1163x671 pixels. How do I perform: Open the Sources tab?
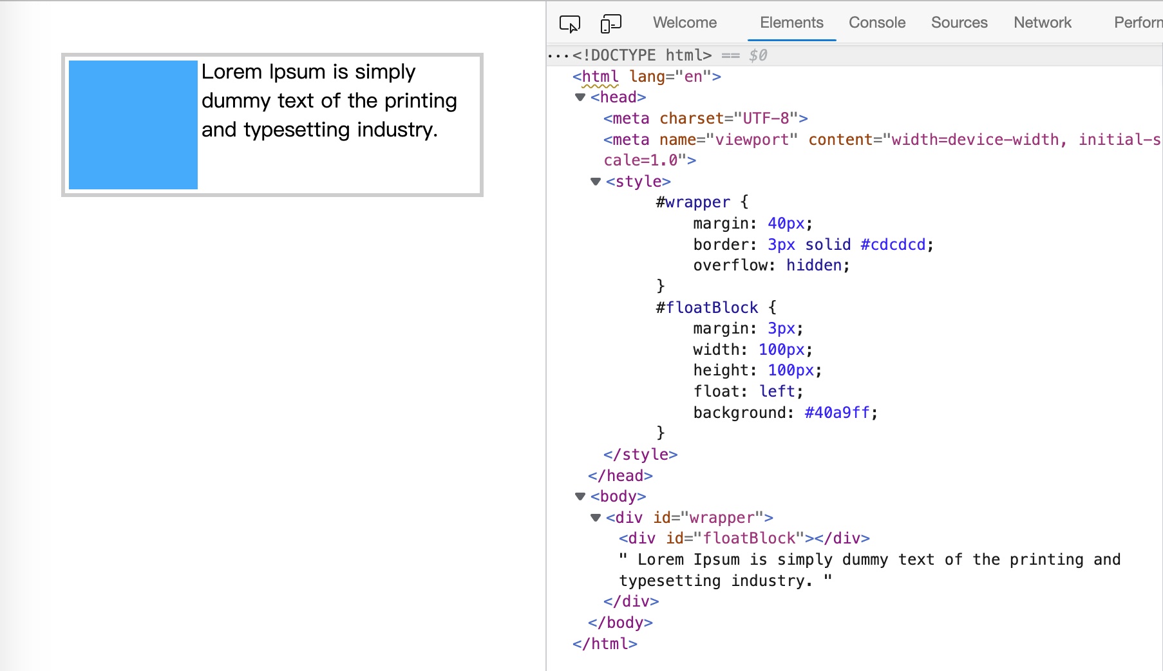[958, 23]
